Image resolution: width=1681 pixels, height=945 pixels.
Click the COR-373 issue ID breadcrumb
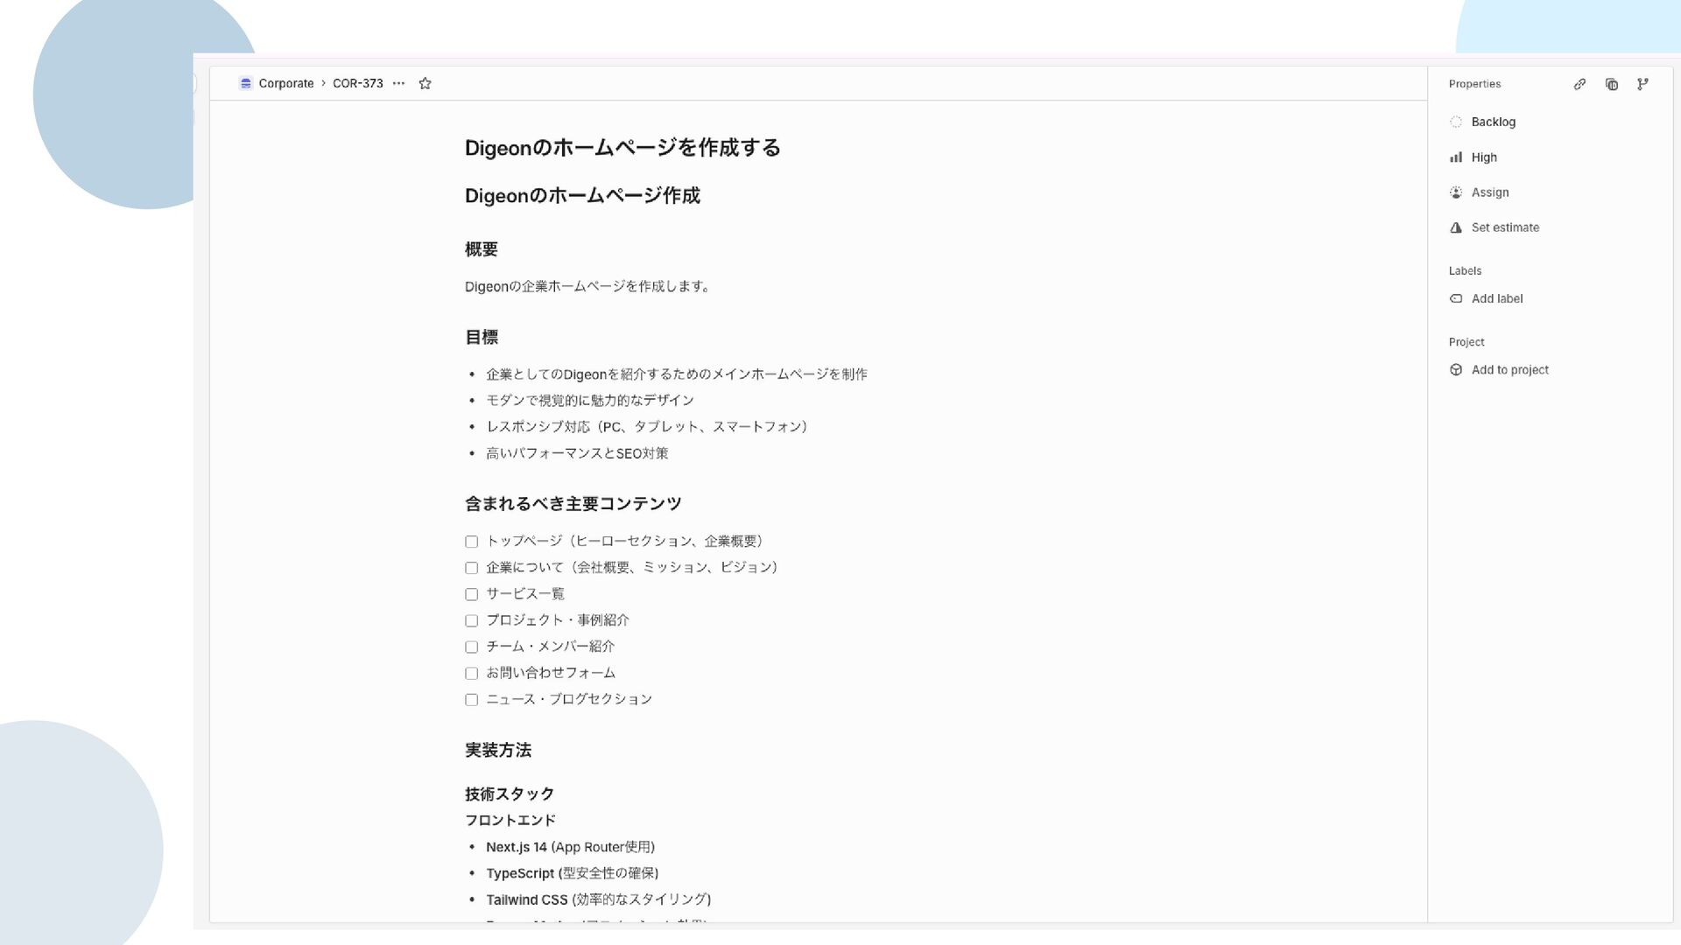[x=357, y=83]
